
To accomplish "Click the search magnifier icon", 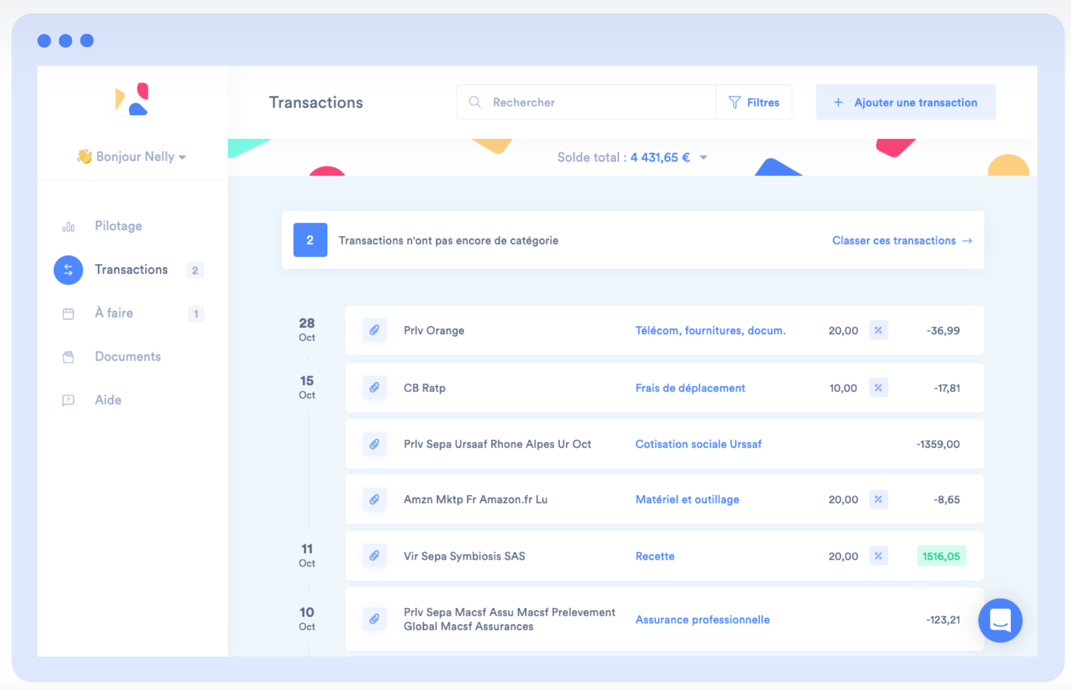I will coord(475,102).
